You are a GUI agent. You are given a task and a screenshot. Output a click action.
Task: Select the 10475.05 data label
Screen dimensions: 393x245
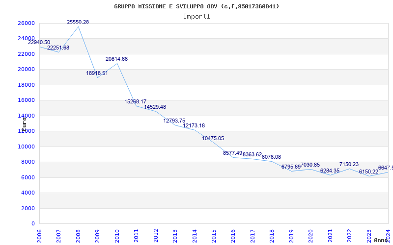click(213, 139)
